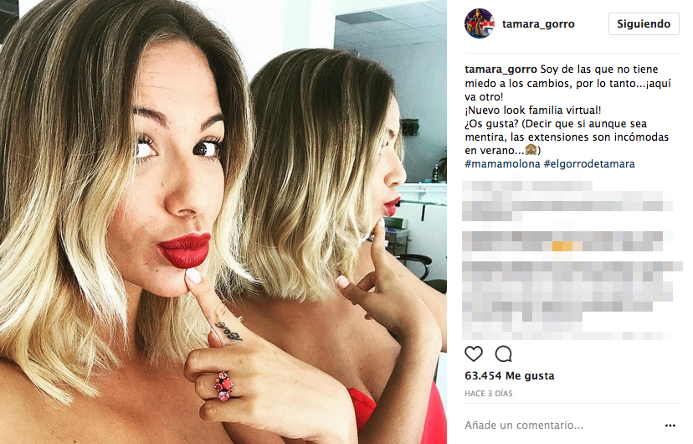This screenshot has width=693, height=444.
Task: Open tamara_gorro username in header
Action: click(x=538, y=24)
